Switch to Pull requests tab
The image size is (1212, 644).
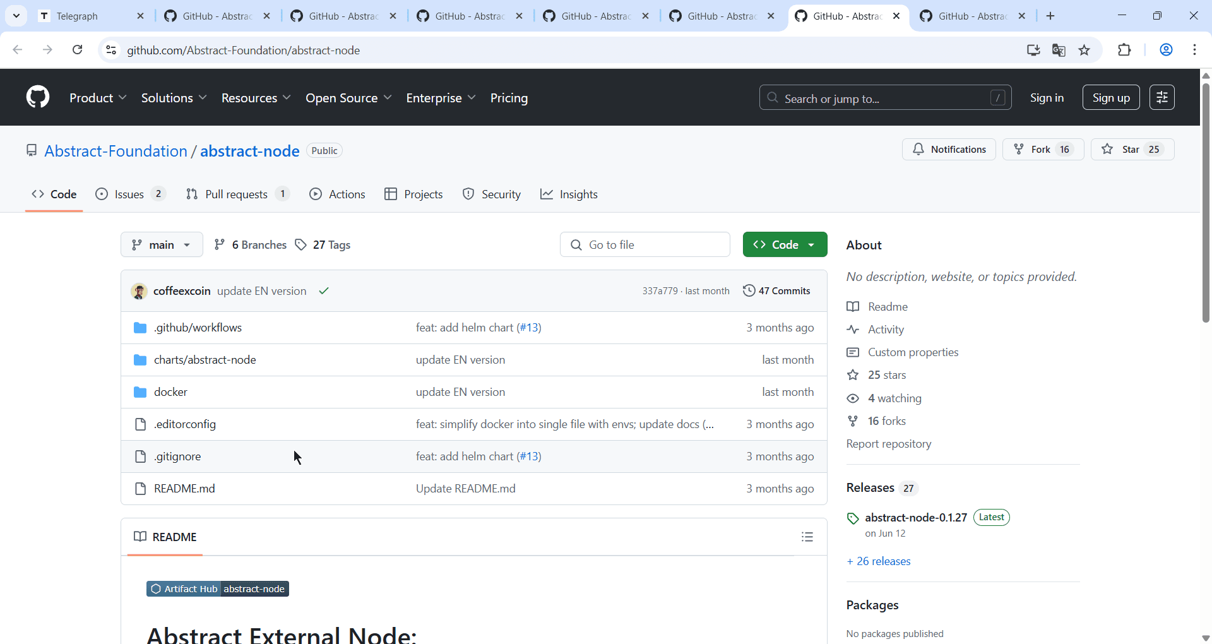[237, 194]
